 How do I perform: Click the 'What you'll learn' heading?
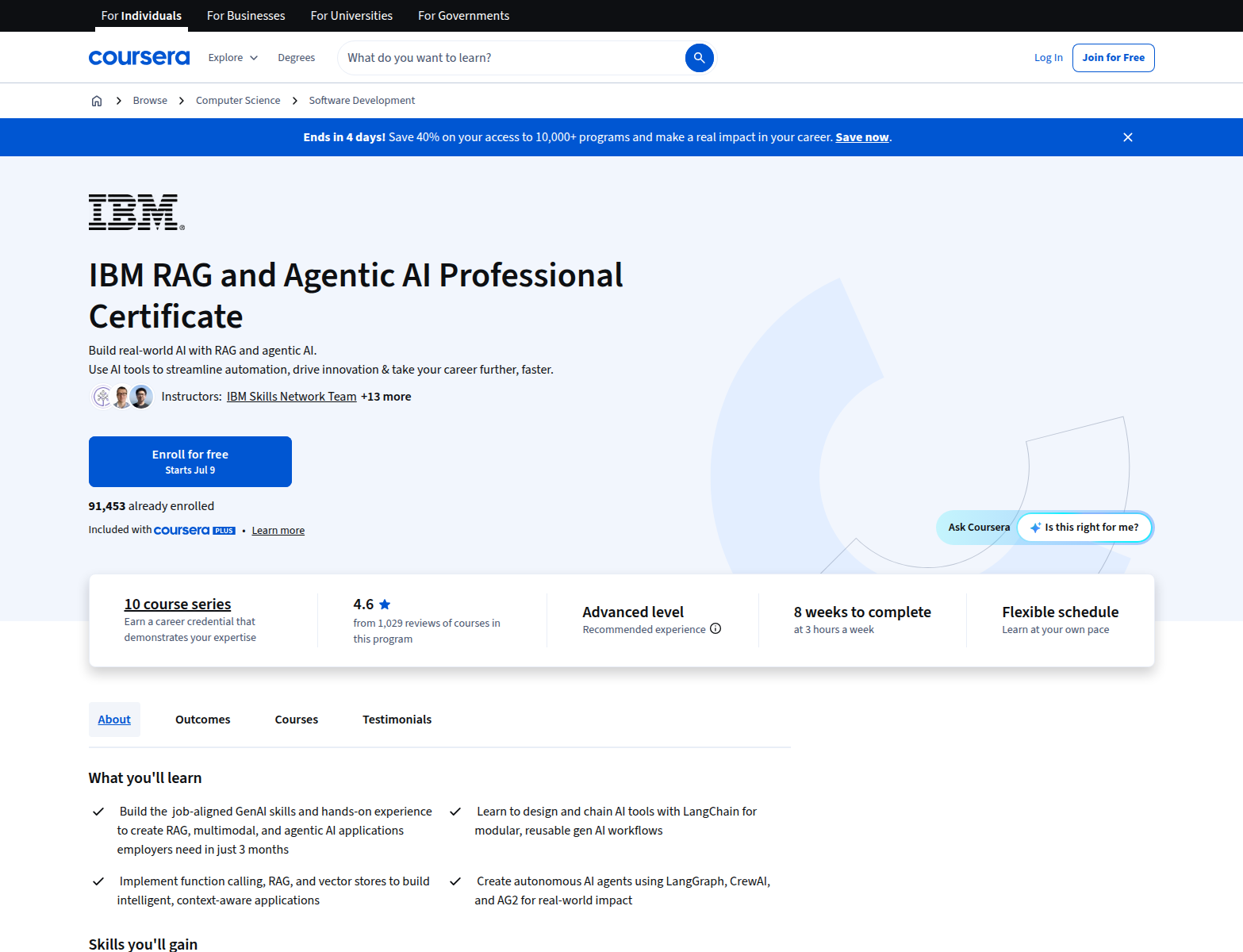145,778
